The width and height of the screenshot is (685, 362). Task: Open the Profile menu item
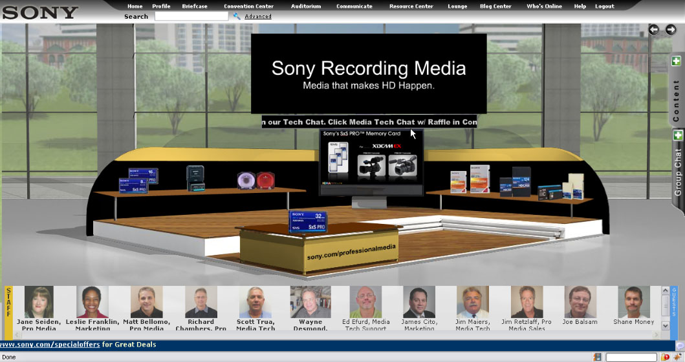[x=161, y=6]
